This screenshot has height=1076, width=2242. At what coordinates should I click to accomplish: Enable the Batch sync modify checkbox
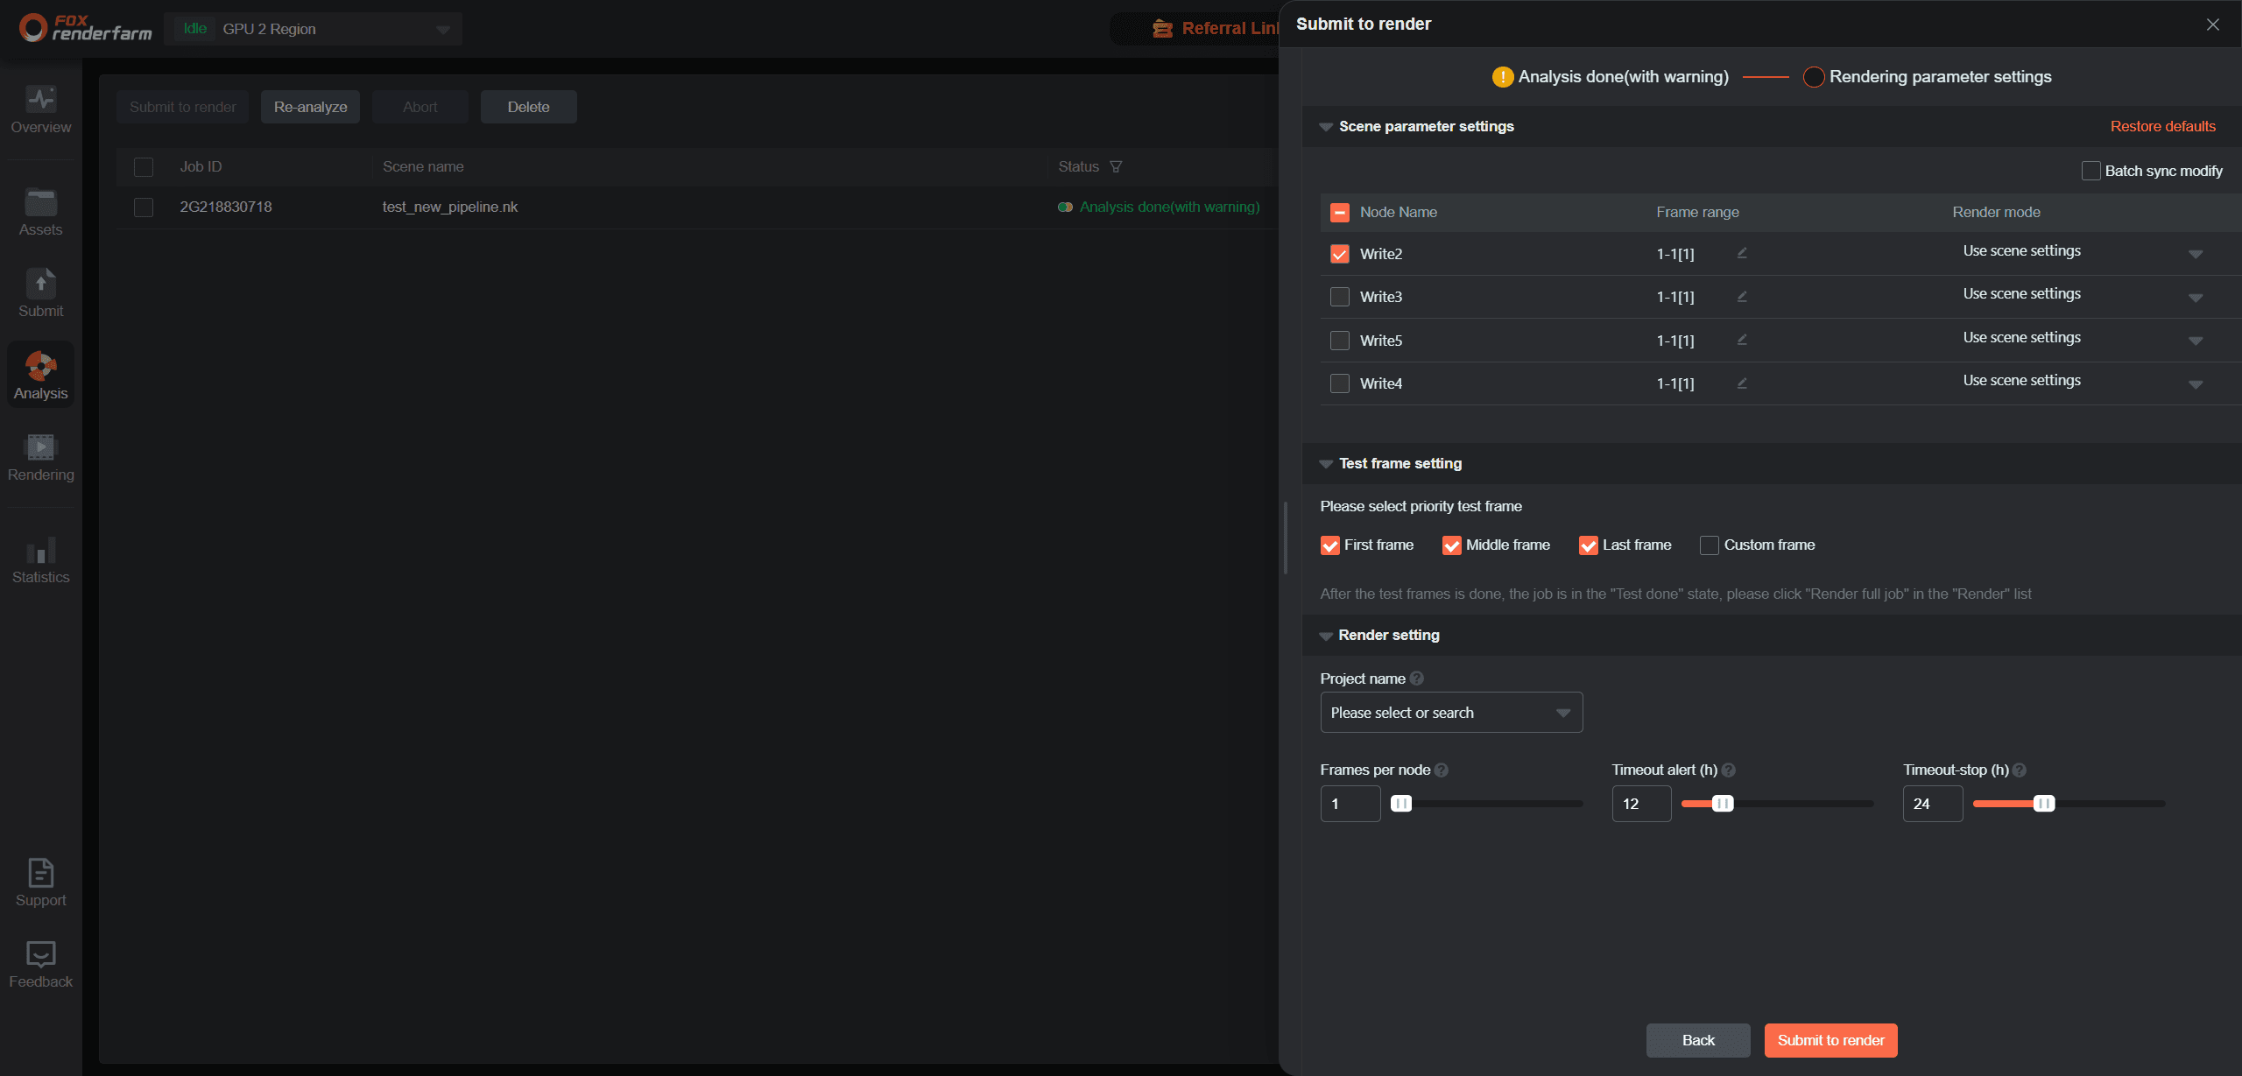[x=2090, y=171]
